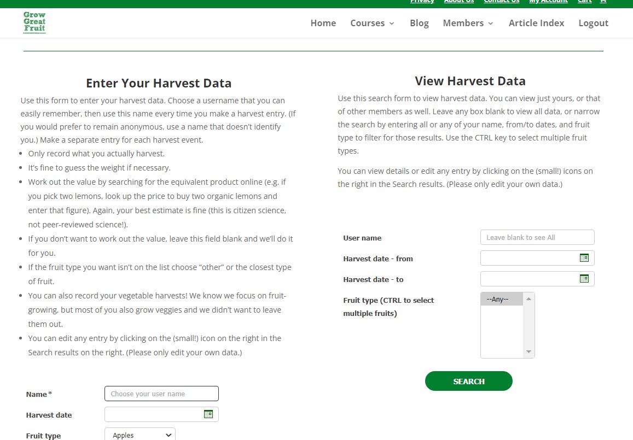Open the Article Index page

(536, 23)
